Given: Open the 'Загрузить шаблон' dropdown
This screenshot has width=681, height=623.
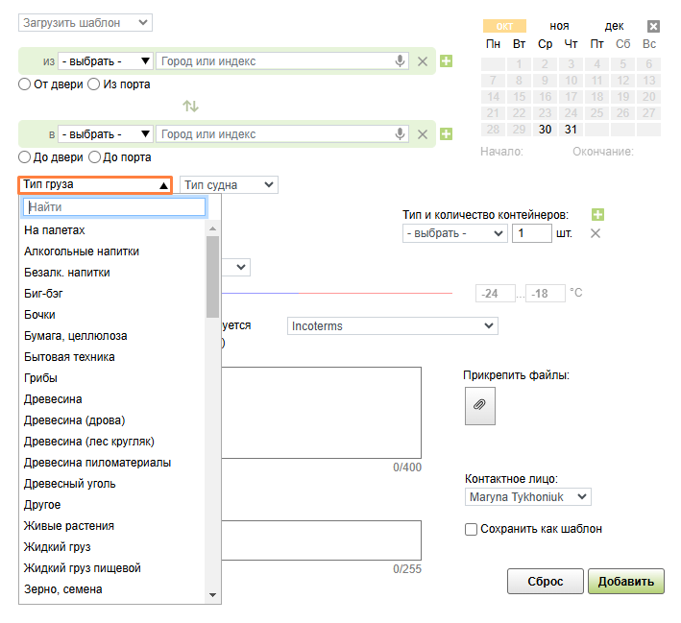Looking at the screenshot, I should click(85, 22).
